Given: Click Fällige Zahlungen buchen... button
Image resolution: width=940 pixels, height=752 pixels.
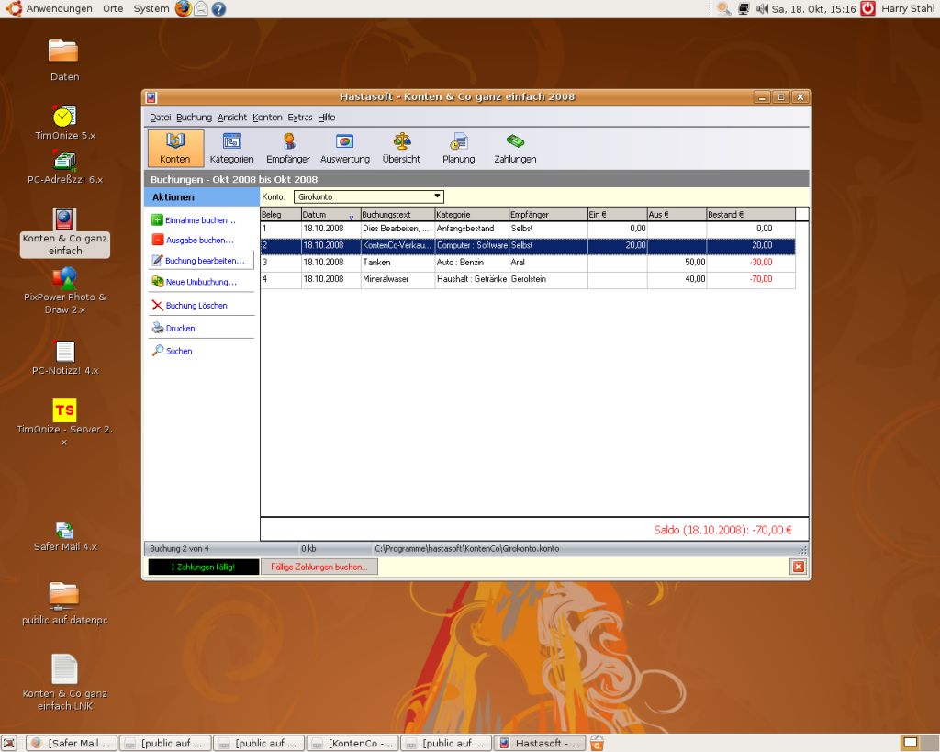Looking at the screenshot, I should [x=319, y=567].
